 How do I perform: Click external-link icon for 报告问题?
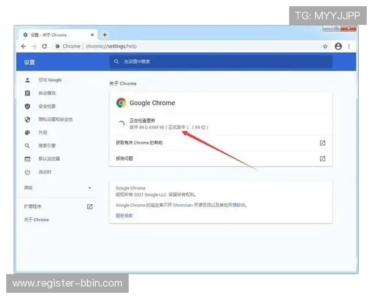[323, 159]
